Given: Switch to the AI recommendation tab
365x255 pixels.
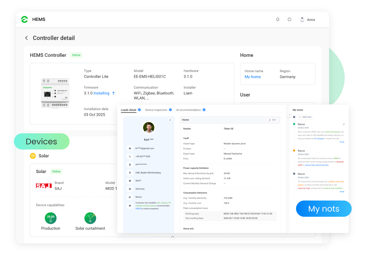Looking at the screenshot, I should 188,110.
